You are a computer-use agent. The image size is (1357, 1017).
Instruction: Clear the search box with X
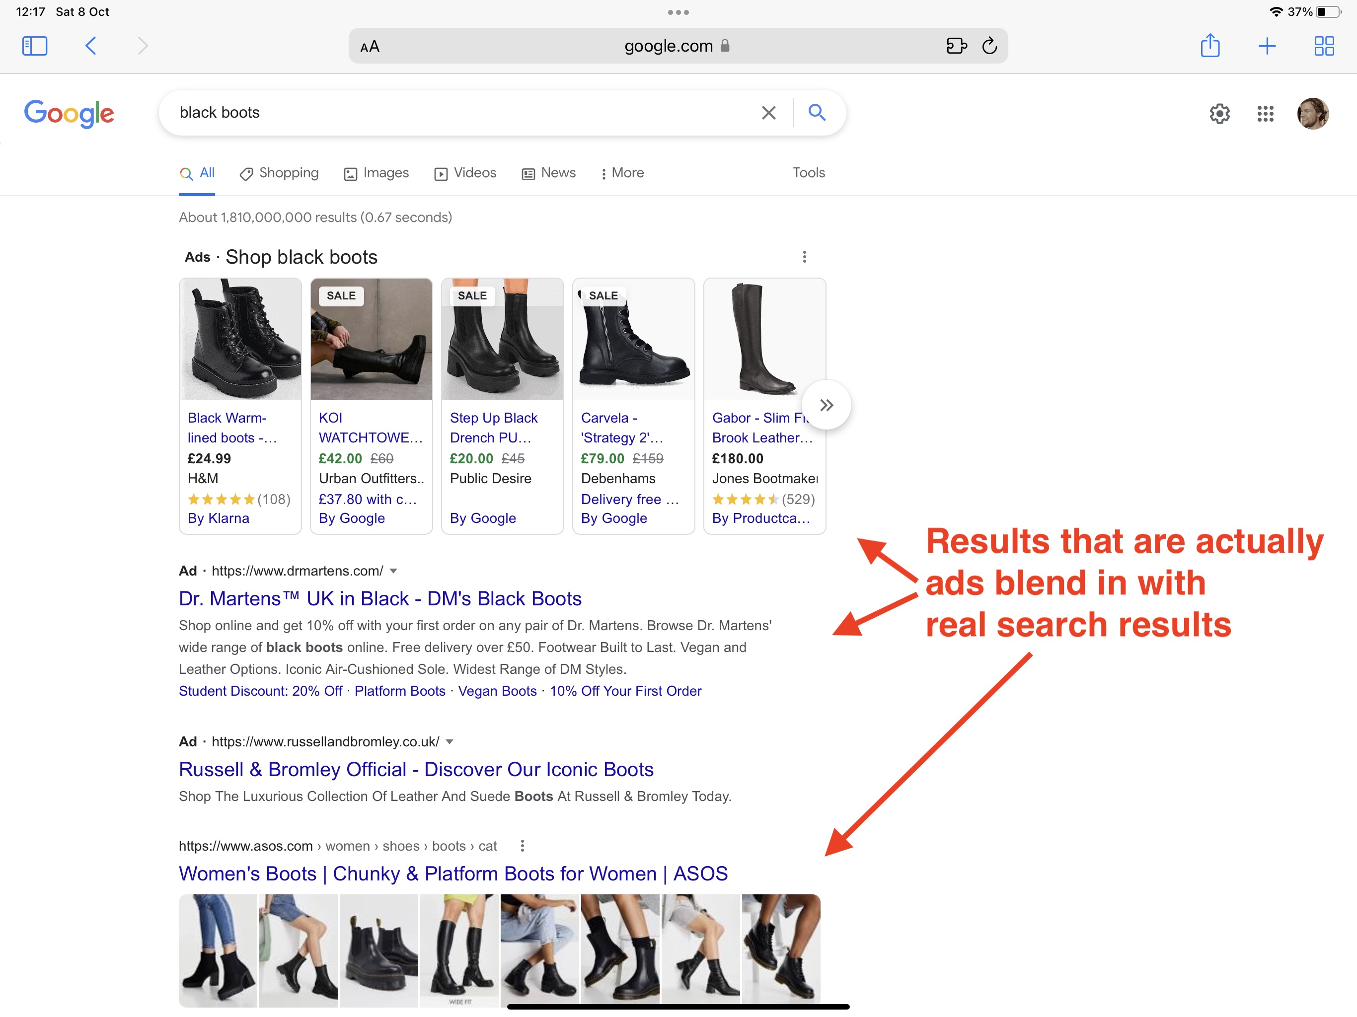(x=769, y=113)
